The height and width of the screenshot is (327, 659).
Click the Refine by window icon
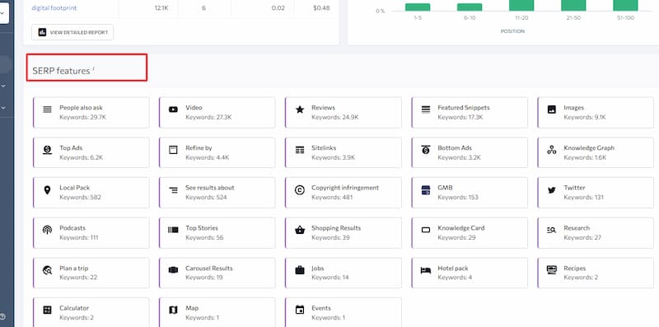coord(173,150)
